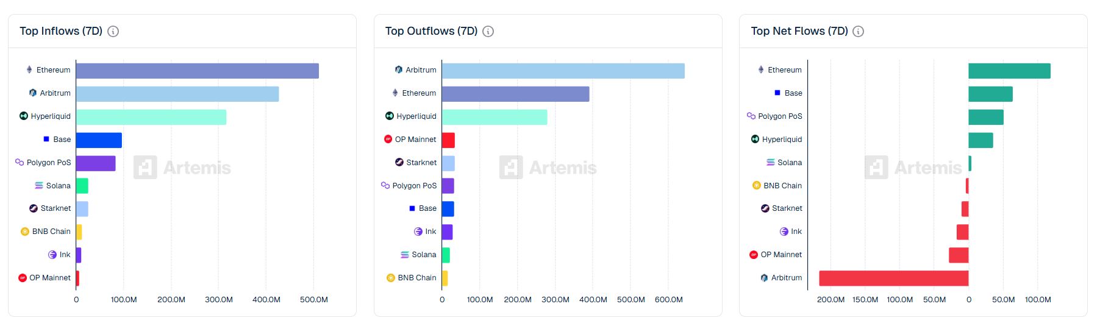Click the Ink logo in Top Inflows chart
Image resolution: width=1100 pixels, height=326 pixels.
(52, 255)
